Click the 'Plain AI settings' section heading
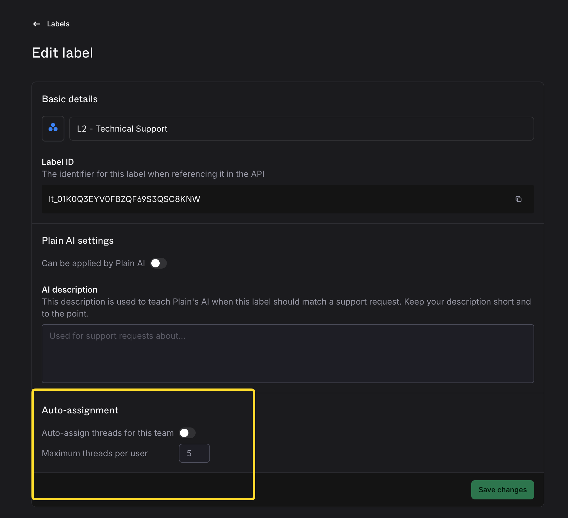The image size is (568, 518). tap(78, 241)
